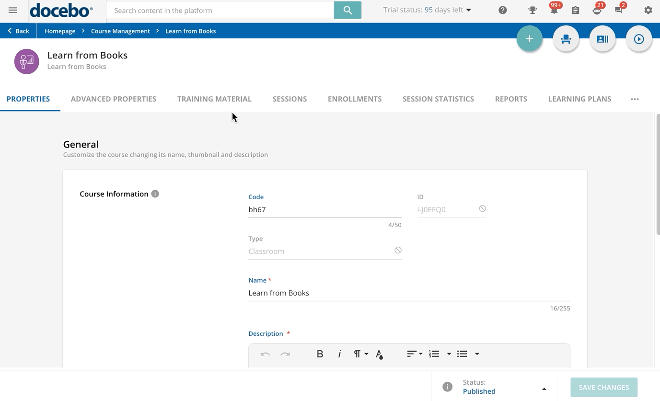Image resolution: width=660 pixels, height=401 pixels.
Task: Go to Course Management breadcrumb link
Action: 120,31
